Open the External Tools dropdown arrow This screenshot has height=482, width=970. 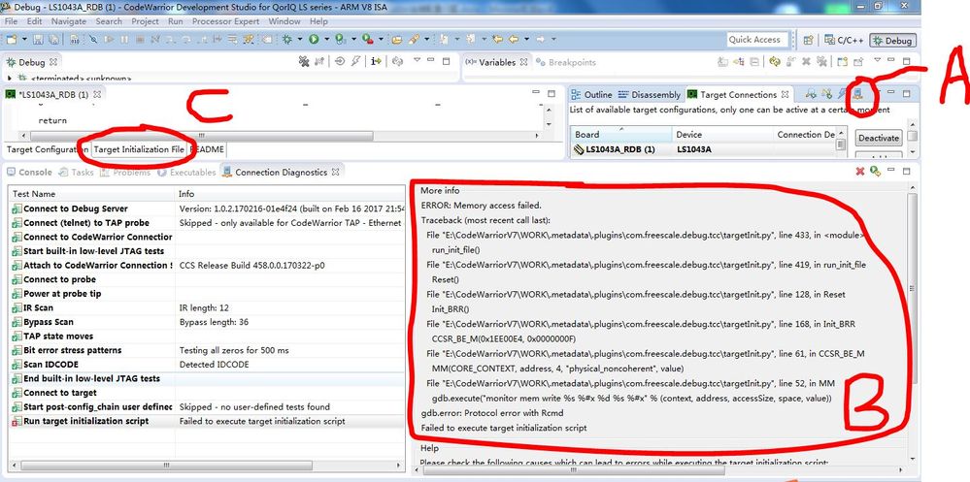click(381, 39)
